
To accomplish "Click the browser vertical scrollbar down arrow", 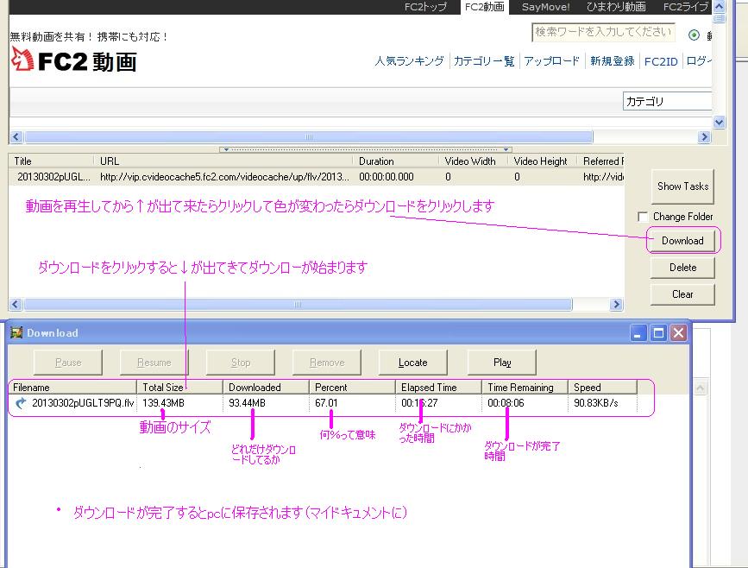I will click(720, 123).
